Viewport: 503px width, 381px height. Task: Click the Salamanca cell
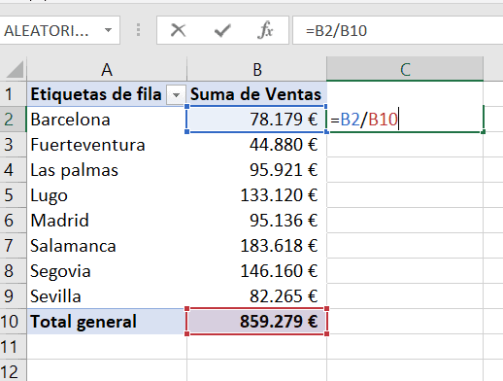click(107, 246)
